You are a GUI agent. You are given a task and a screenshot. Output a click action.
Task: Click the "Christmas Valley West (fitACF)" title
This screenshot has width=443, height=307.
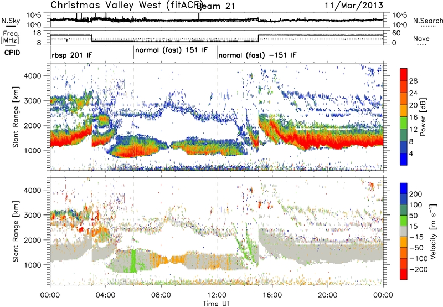127,5
